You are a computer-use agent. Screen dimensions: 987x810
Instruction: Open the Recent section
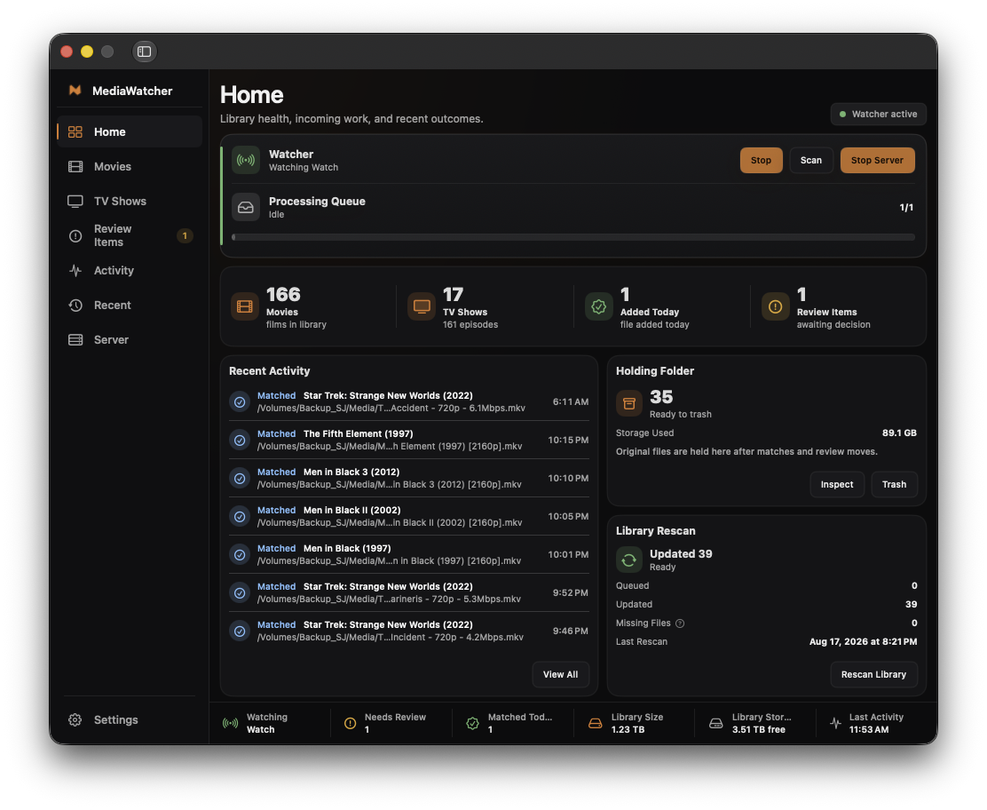(x=130, y=305)
